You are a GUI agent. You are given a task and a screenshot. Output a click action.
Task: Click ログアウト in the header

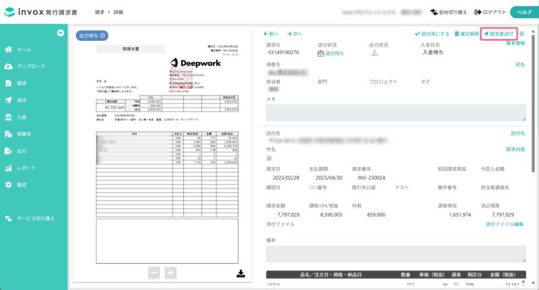point(490,12)
